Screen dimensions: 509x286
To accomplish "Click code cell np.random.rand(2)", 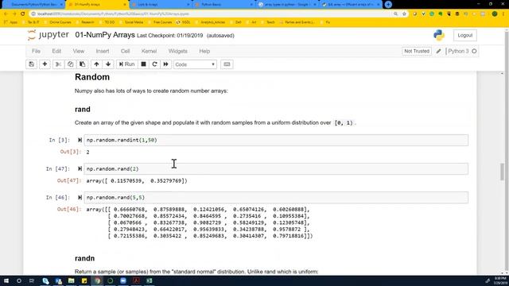I will point(276,169).
